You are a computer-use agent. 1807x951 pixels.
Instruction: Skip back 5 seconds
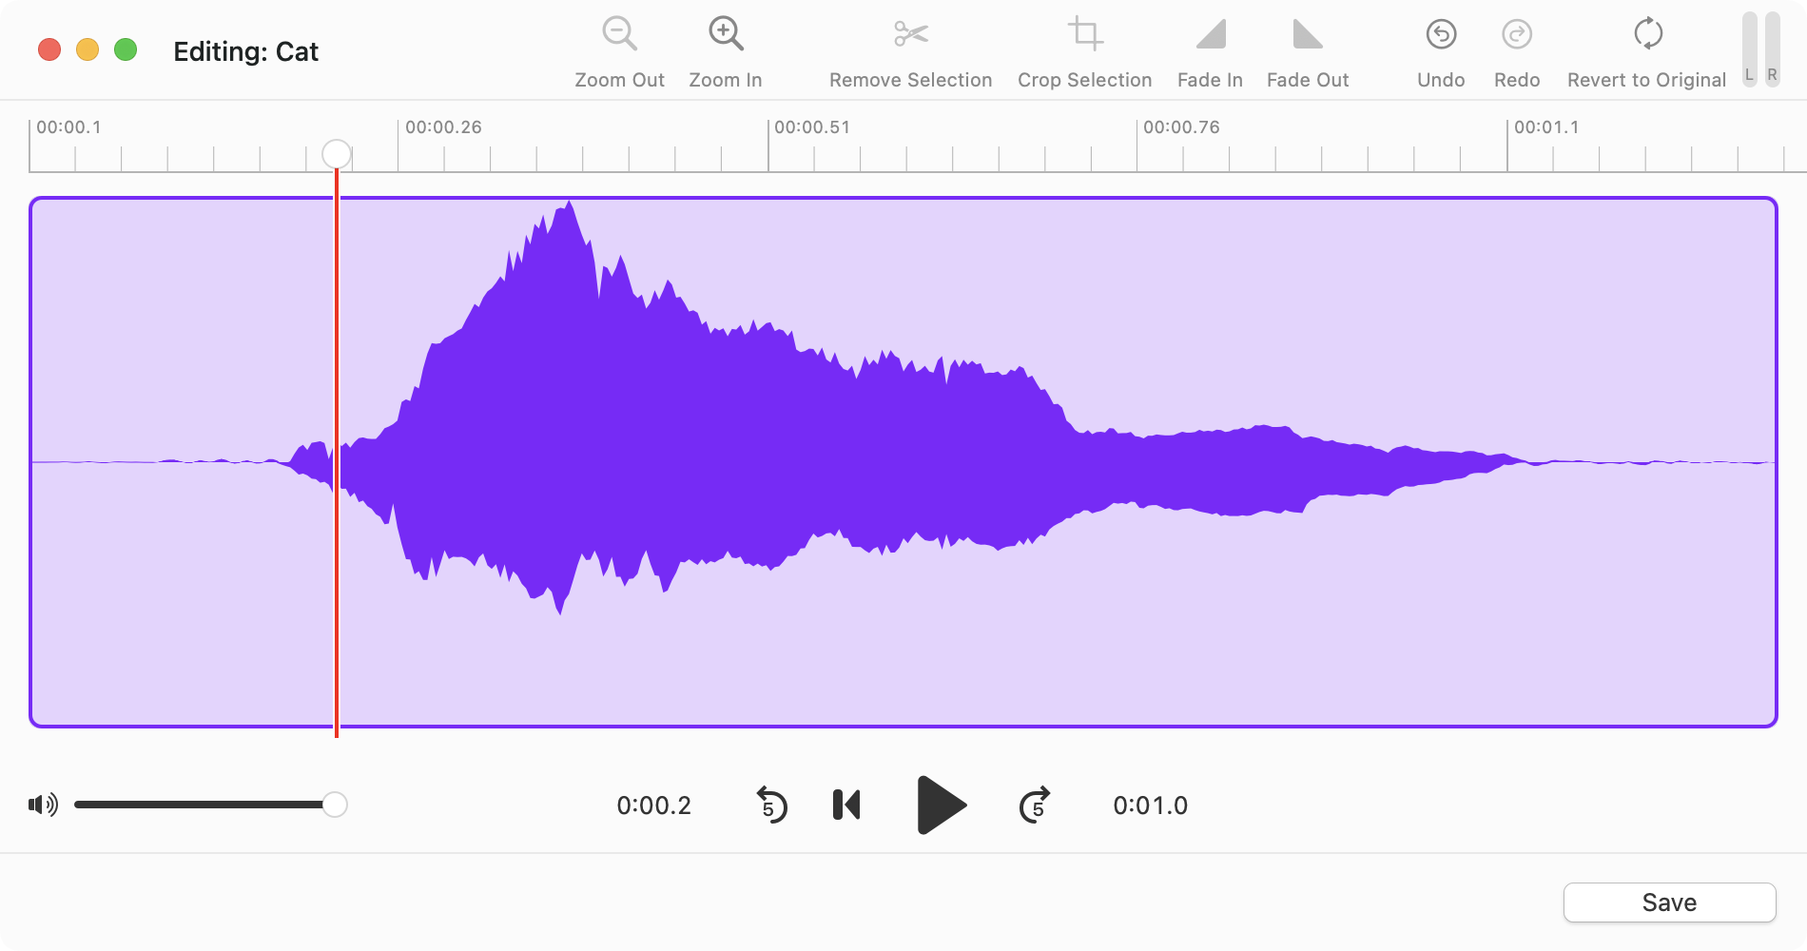click(x=771, y=805)
